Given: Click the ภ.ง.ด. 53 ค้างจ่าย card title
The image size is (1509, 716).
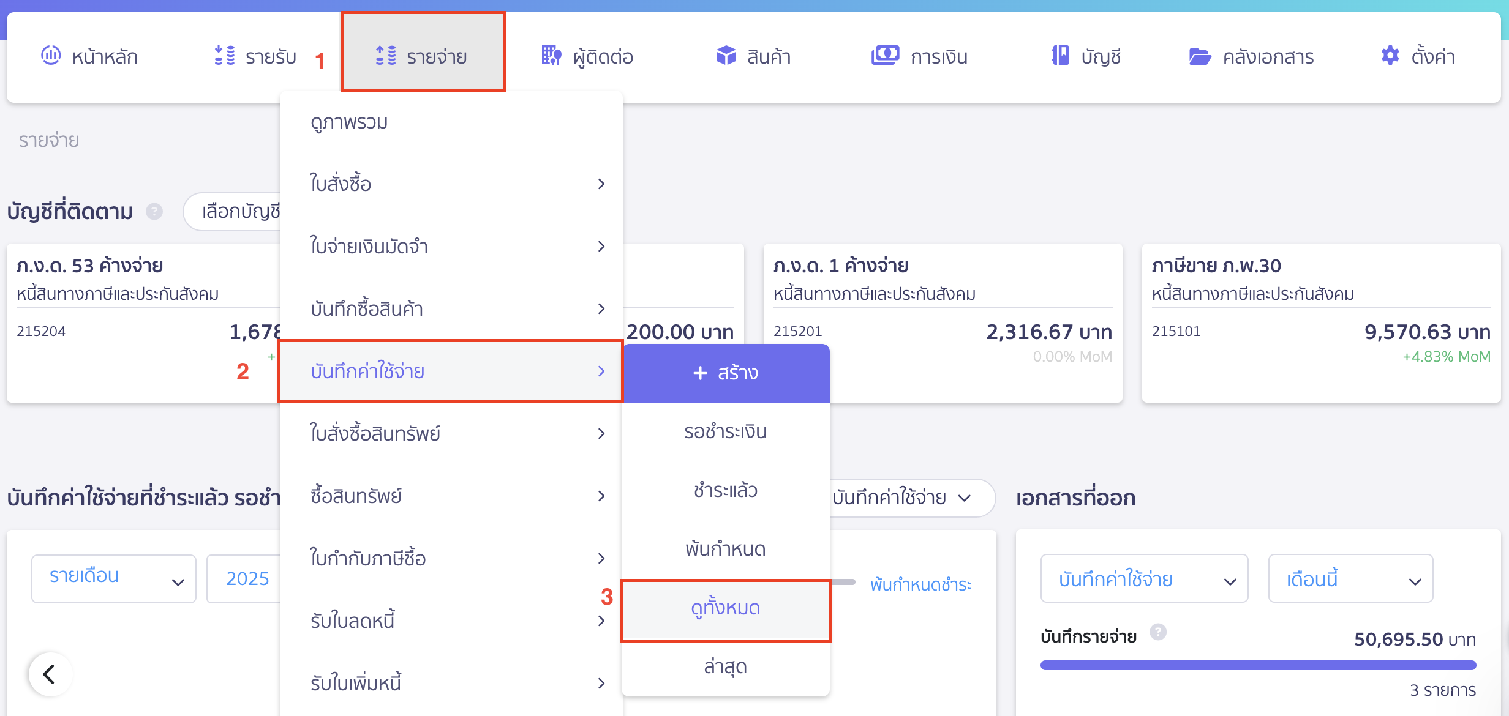Looking at the screenshot, I should pos(89,266).
